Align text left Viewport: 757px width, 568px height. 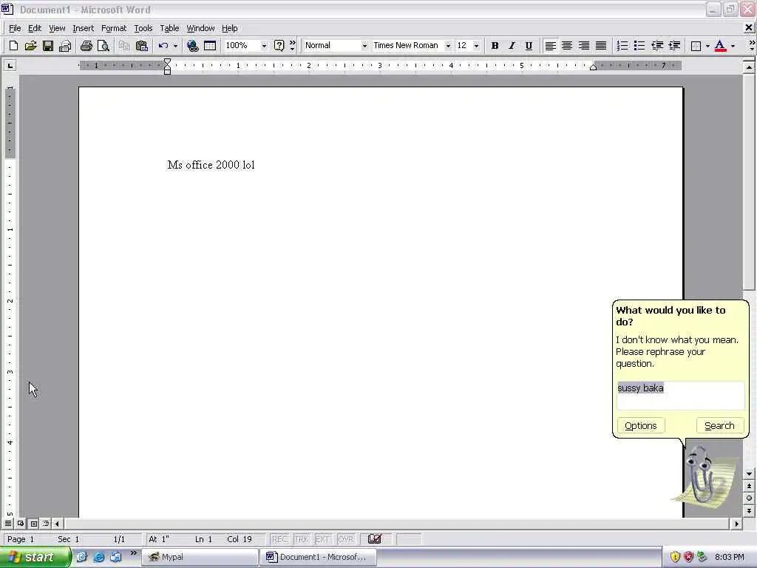(x=550, y=46)
